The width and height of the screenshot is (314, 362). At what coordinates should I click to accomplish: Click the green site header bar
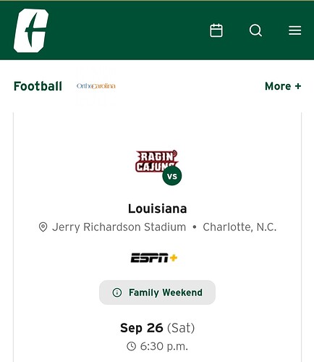coord(157,30)
